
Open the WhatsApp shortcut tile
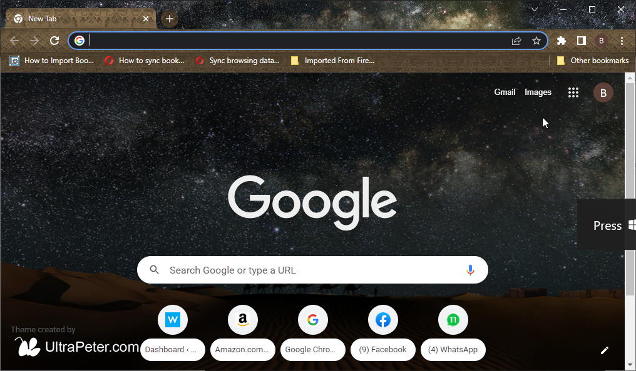pyautogui.click(x=453, y=334)
